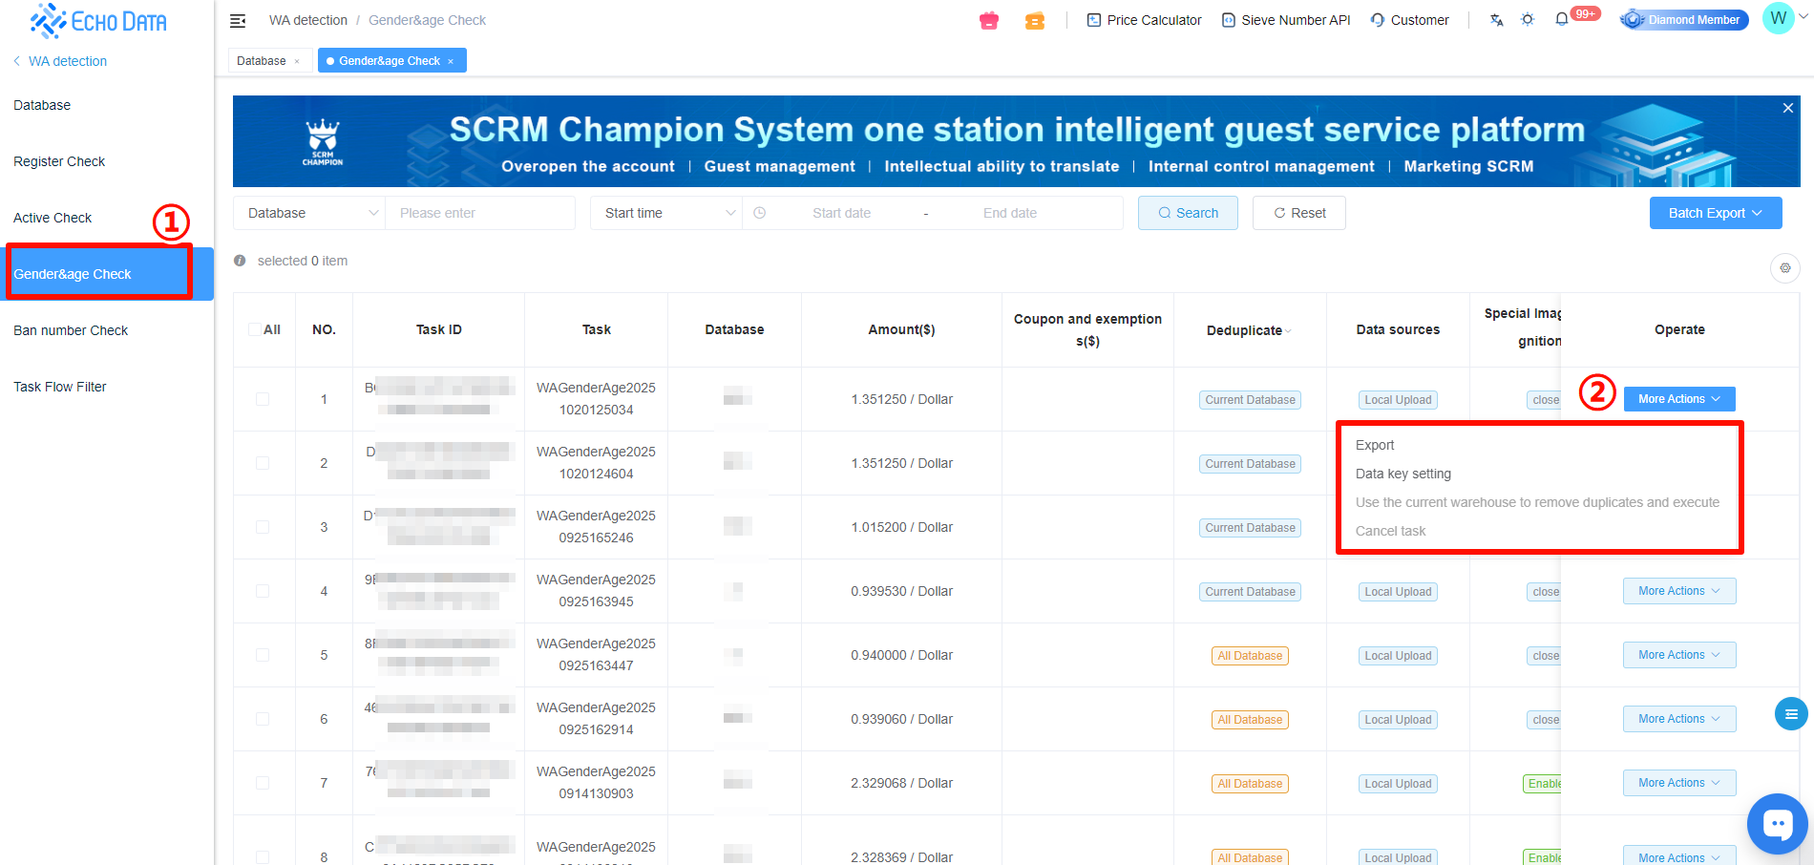Expand the Batch Export dropdown
Image resolution: width=1814 pixels, height=865 pixels.
[x=1715, y=213]
